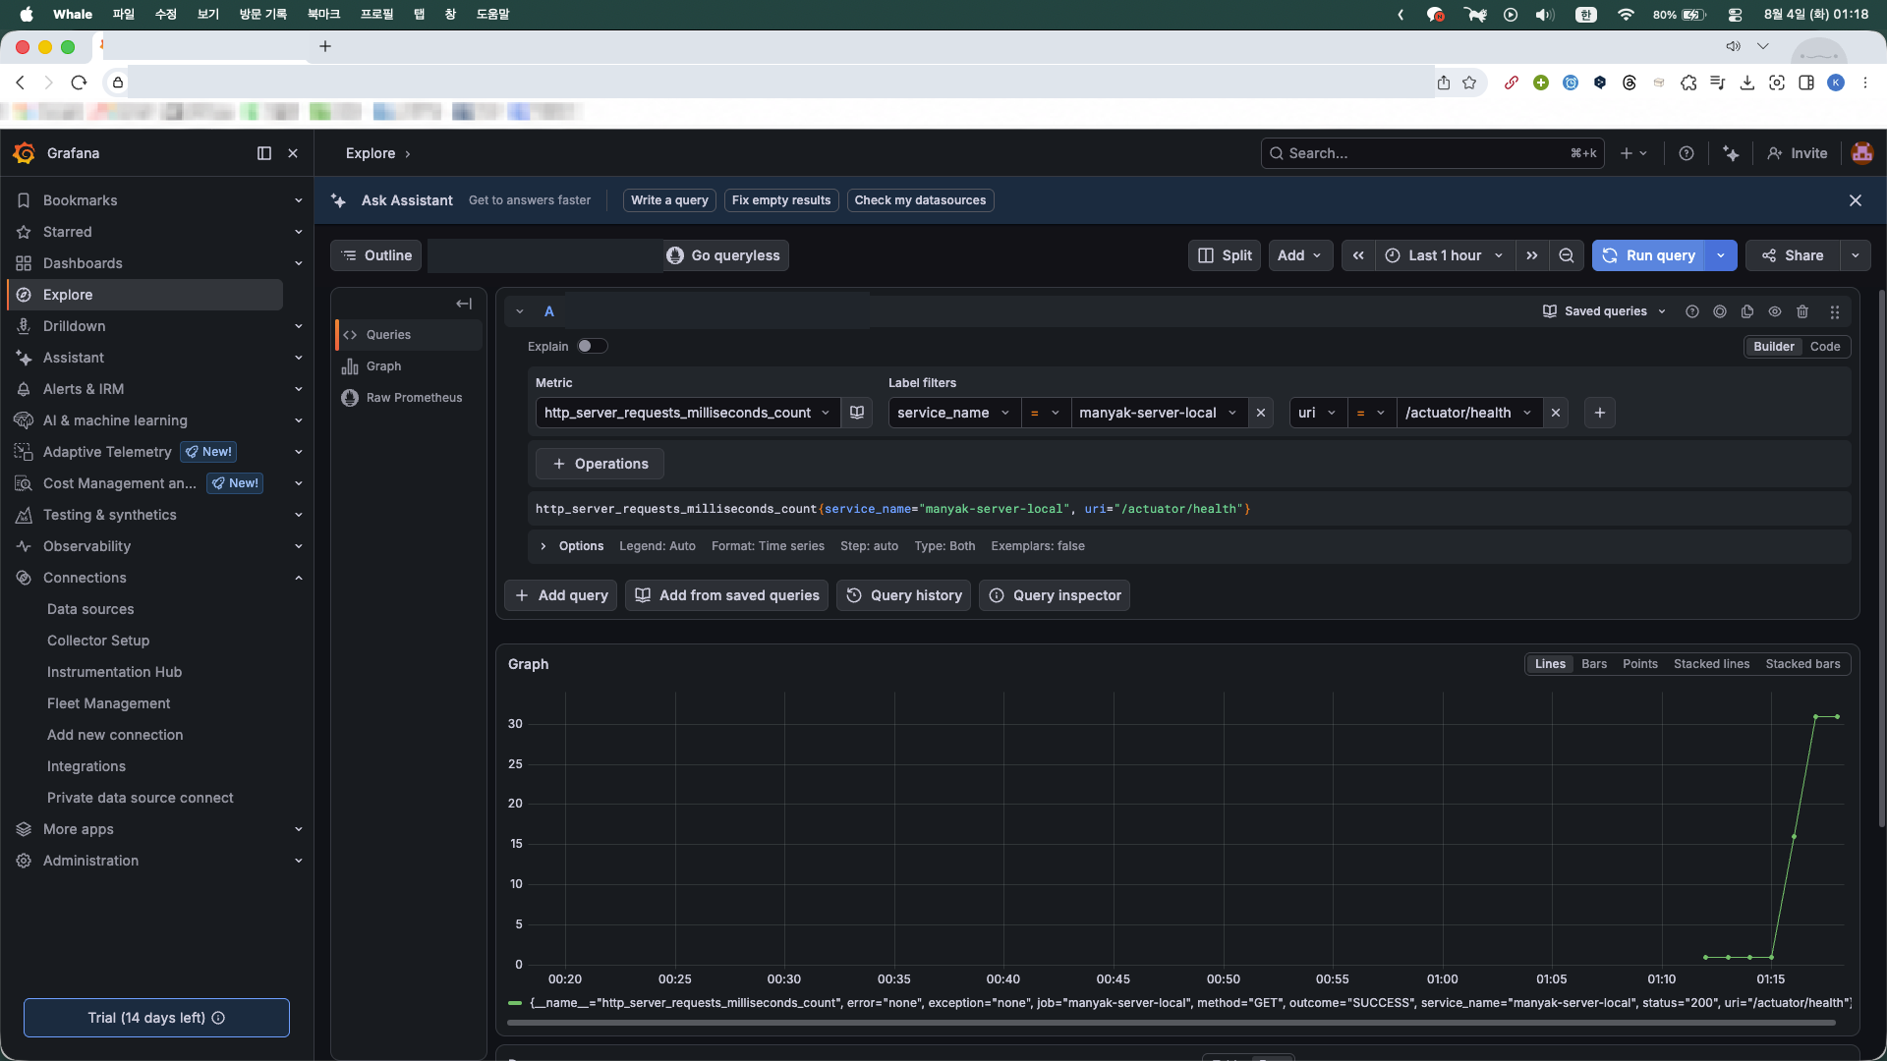The height and width of the screenshot is (1061, 1887).
Task: Show query A help info icon
Action: point(1692,311)
